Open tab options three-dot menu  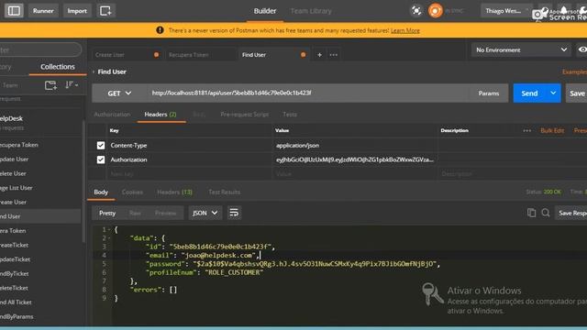tap(334, 55)
